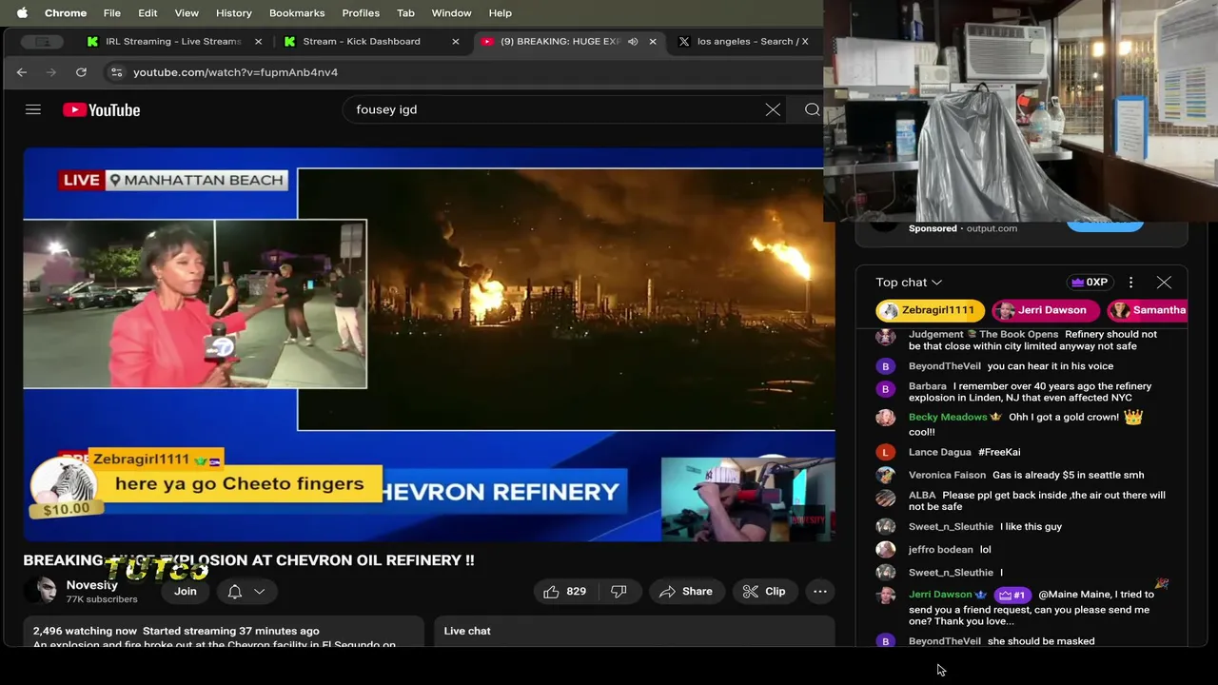Screen dimensions: 1218x685
Task: Open the Chrome app menu
Action: [66, 13]
